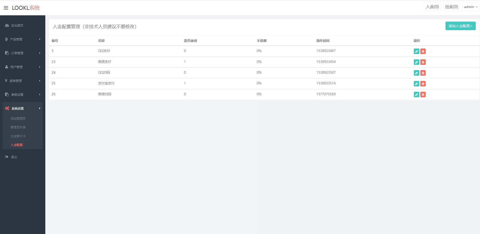Delete the 微信扫码 row via trash icon
This screenshot has height=234, width=480.
423,95
